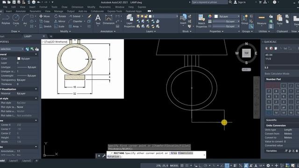This screenshot has height=168, width=299.
Task: Click the TOP face of the ViewCube
Action: click(x=246, y=53)
